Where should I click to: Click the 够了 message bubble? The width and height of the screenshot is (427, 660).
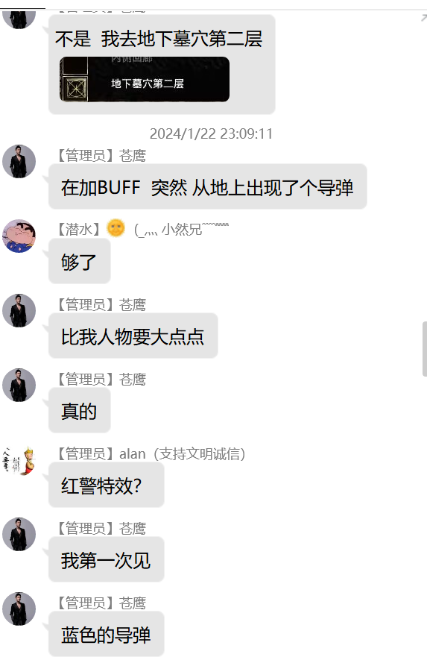coord(79,262)
